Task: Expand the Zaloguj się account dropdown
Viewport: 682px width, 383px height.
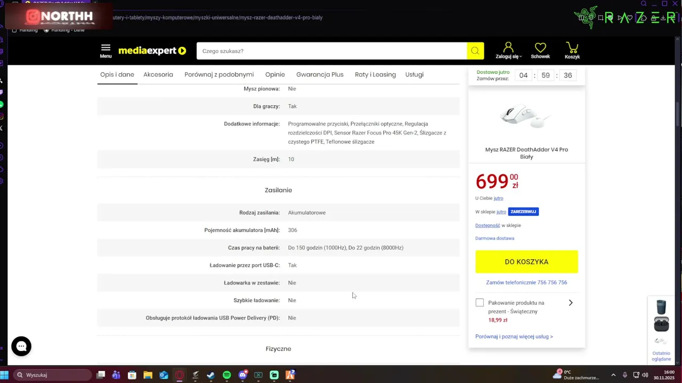Action: click(508, 51)
